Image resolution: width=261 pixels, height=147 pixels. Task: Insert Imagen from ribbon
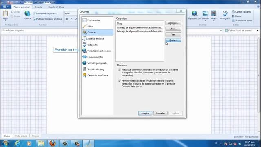point(205,15)
